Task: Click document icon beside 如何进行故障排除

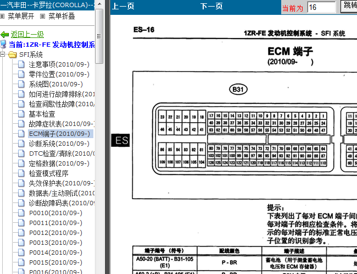Action: (21, 94)
